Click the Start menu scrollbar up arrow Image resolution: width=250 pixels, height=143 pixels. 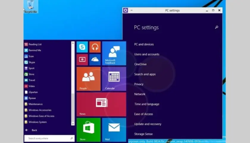73,43
